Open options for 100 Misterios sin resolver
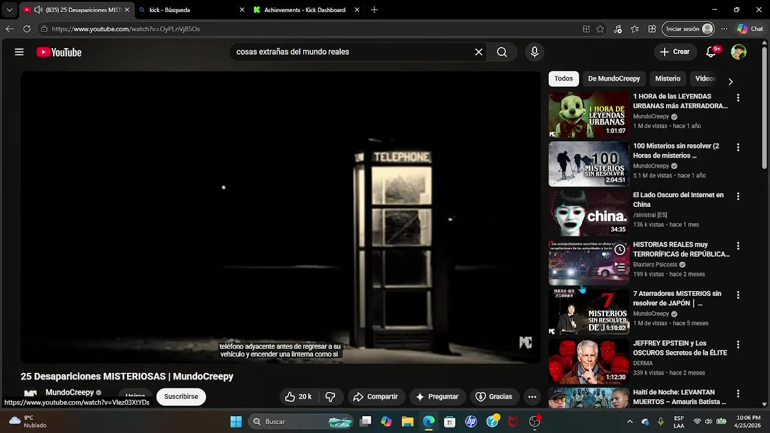The height and width of the screenshot is (433, 770). click(x=738, y=147)
